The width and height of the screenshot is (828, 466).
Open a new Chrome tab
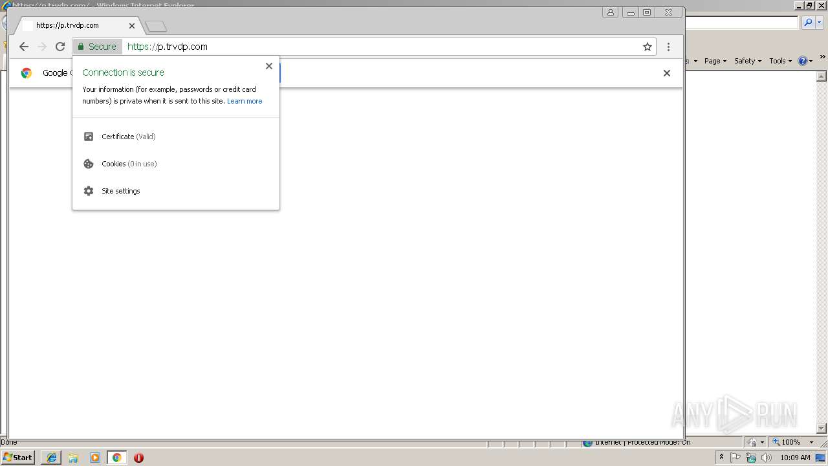pos(156,26)
